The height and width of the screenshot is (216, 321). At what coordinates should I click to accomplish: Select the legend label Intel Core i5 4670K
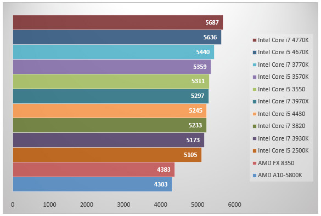pyautogui.click(x=283, y=52)
